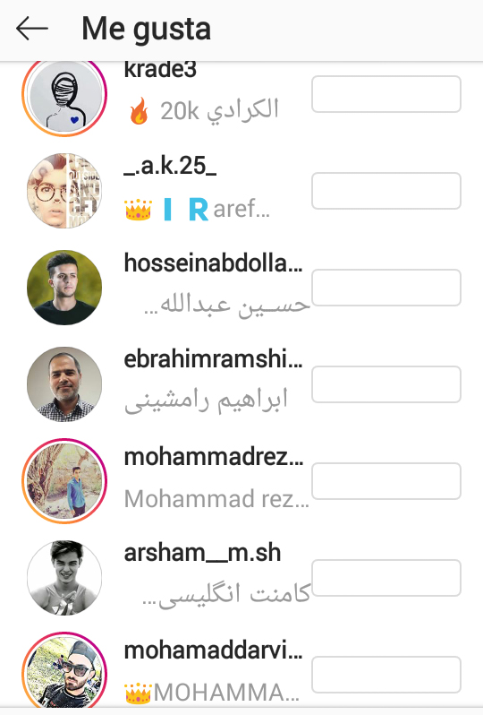Screen dimensions: 483x715
Task: Tap the button beside mohamaddarvi
Action: (386, 675)
